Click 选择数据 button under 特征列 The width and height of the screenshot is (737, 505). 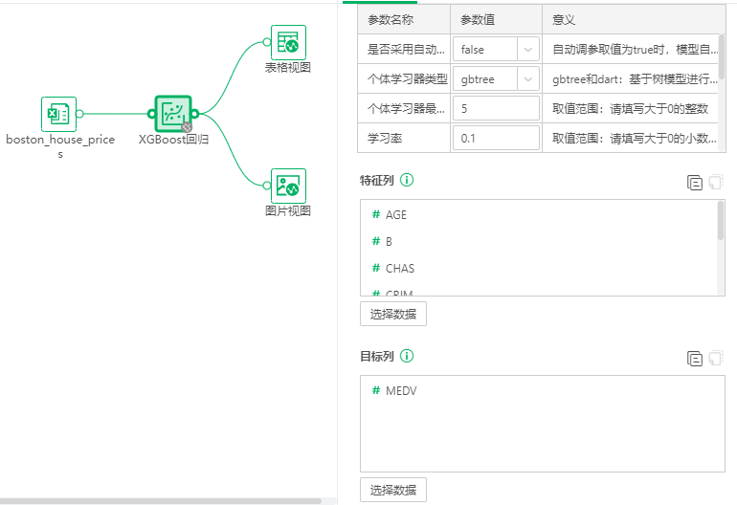pos(392,314)
